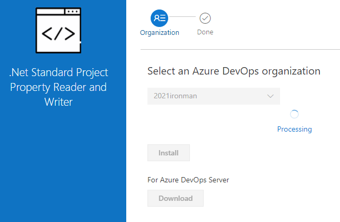Click the Processing status text
Viewport: 340px width, 222px height.
coord(294,129)
